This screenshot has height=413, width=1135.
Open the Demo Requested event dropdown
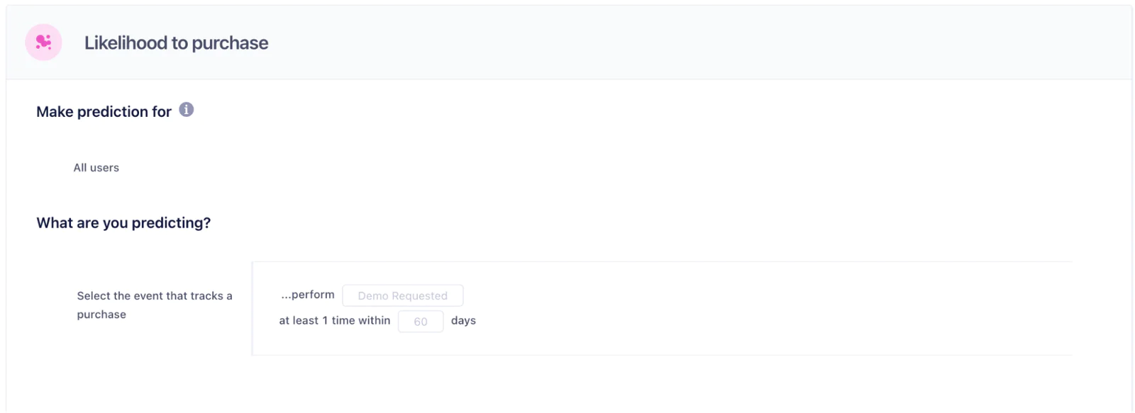tap(402, 295)
